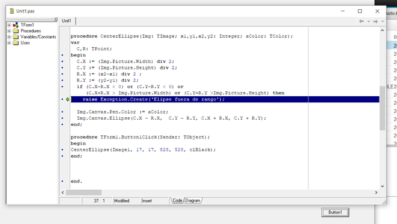The image size is (397, 224).
Task: Click the 'procedure TForm1.Button1Click' line
Action: coord(140,137)
